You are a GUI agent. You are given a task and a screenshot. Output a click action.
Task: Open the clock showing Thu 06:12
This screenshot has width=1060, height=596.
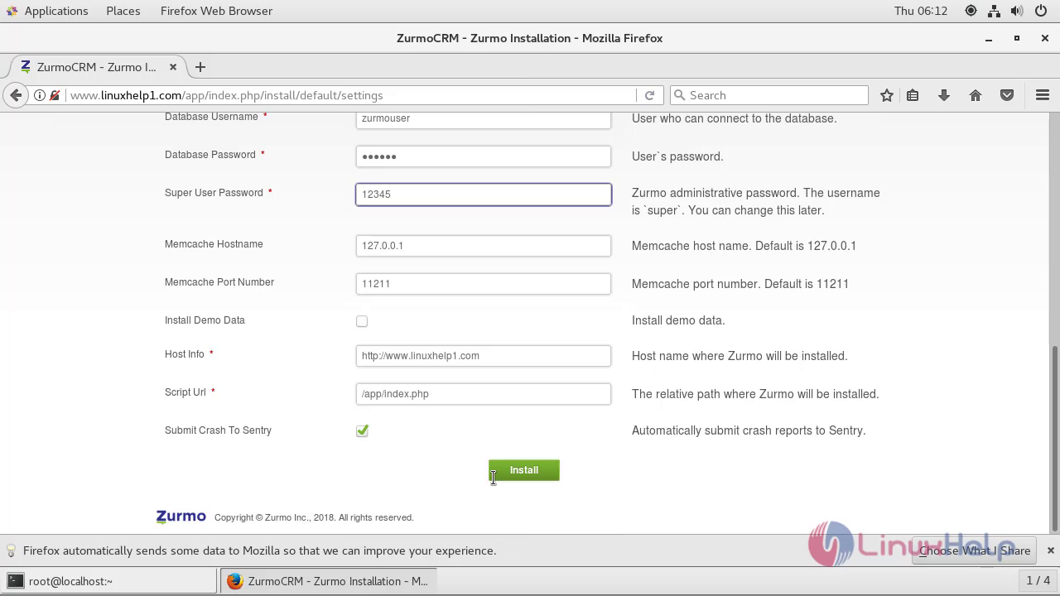coord(920,11)
